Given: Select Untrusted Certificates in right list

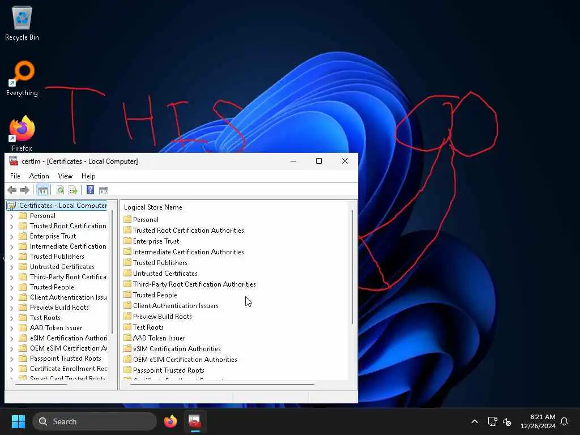Looking at the screenshot, I should pyautogui.click(x=165, y=273).
